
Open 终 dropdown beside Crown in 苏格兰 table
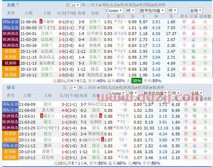pyautogui.click(x=131, y=11)
